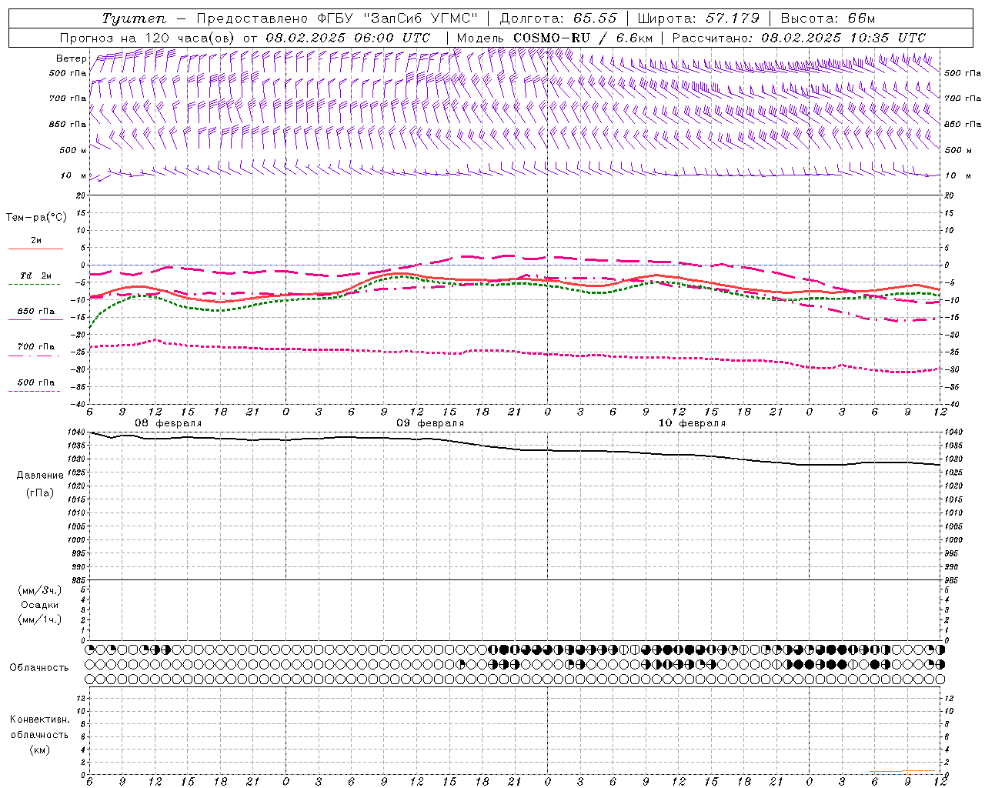Click the Осадки precipitation label
Screen dimensions: 985x788
40,605
